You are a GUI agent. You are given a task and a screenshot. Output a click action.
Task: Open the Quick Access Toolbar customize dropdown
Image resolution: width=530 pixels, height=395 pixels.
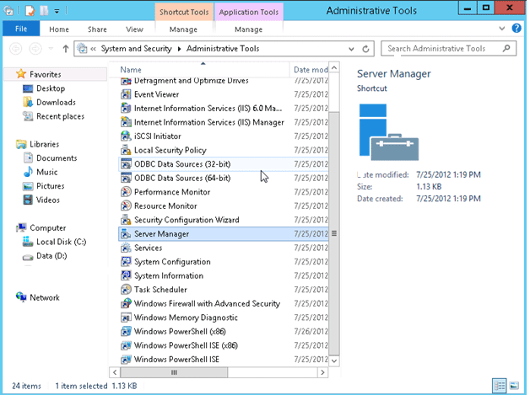(58, 11)
